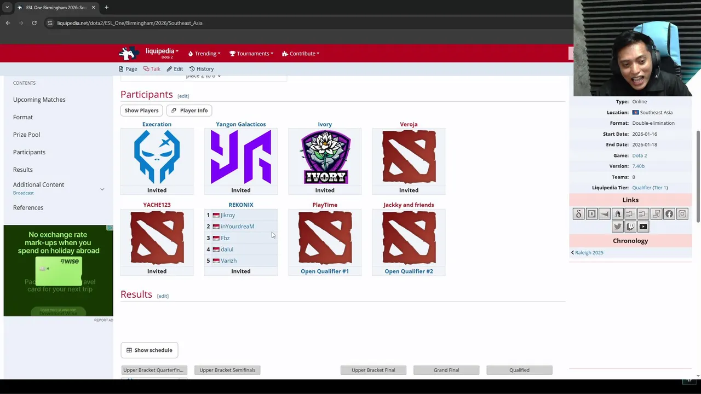
Task: Open the datDota link icon
Action: tap(578, 214)
